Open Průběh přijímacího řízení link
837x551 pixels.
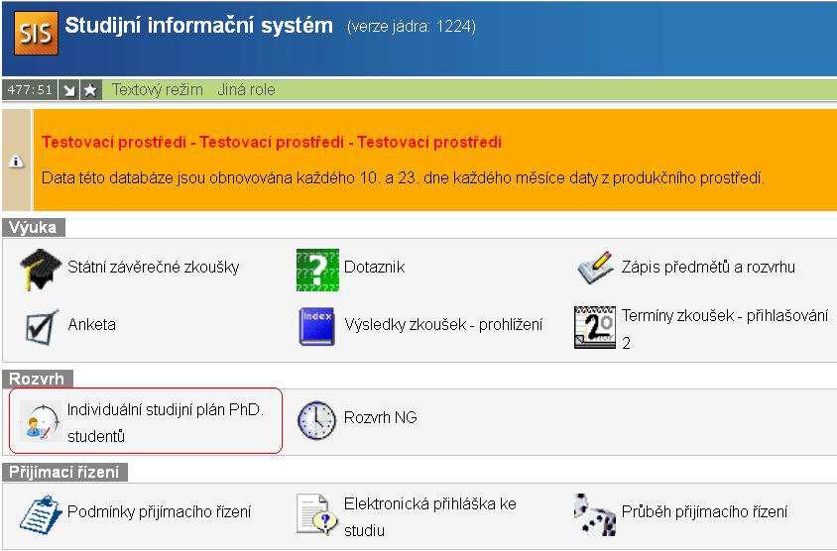coord(705,512)
